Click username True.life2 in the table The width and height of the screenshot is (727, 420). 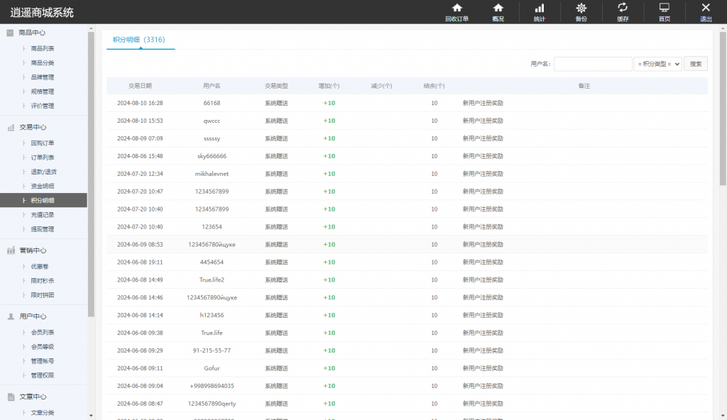pyautogui.click(x=212, y=280)
